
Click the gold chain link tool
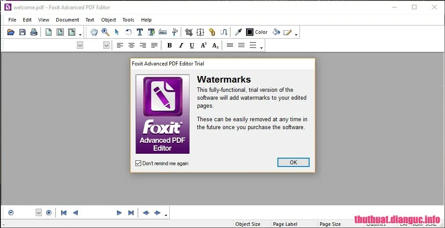pyautogui.click(x=212, y=32)
